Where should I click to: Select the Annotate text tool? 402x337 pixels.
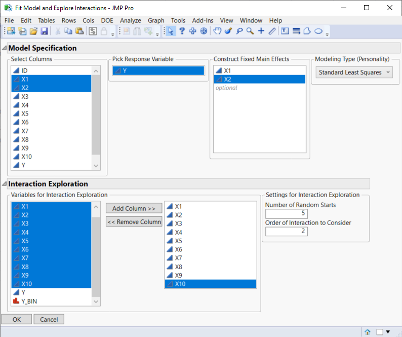tap(285, 31)
